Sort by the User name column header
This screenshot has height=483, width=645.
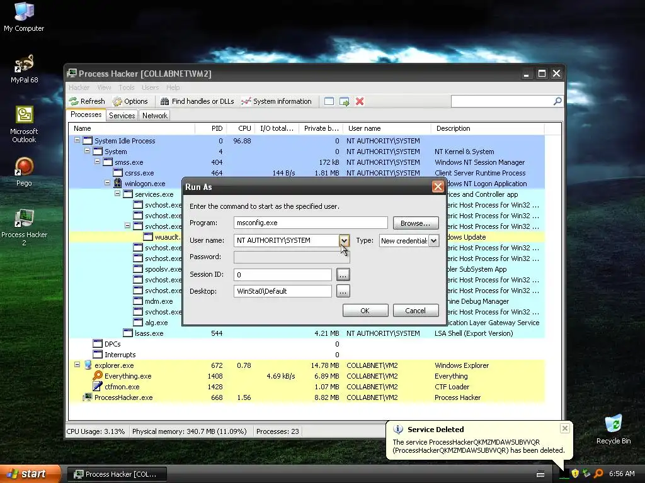pyautogui.click(x=387, y=128)
